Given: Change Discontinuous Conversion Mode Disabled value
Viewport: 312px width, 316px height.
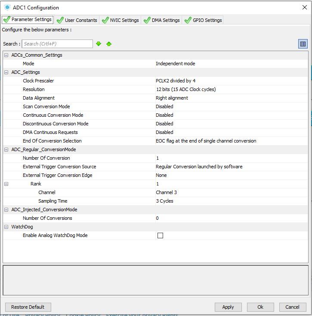Looking at the screenshot, I should (x=164, y=124).
